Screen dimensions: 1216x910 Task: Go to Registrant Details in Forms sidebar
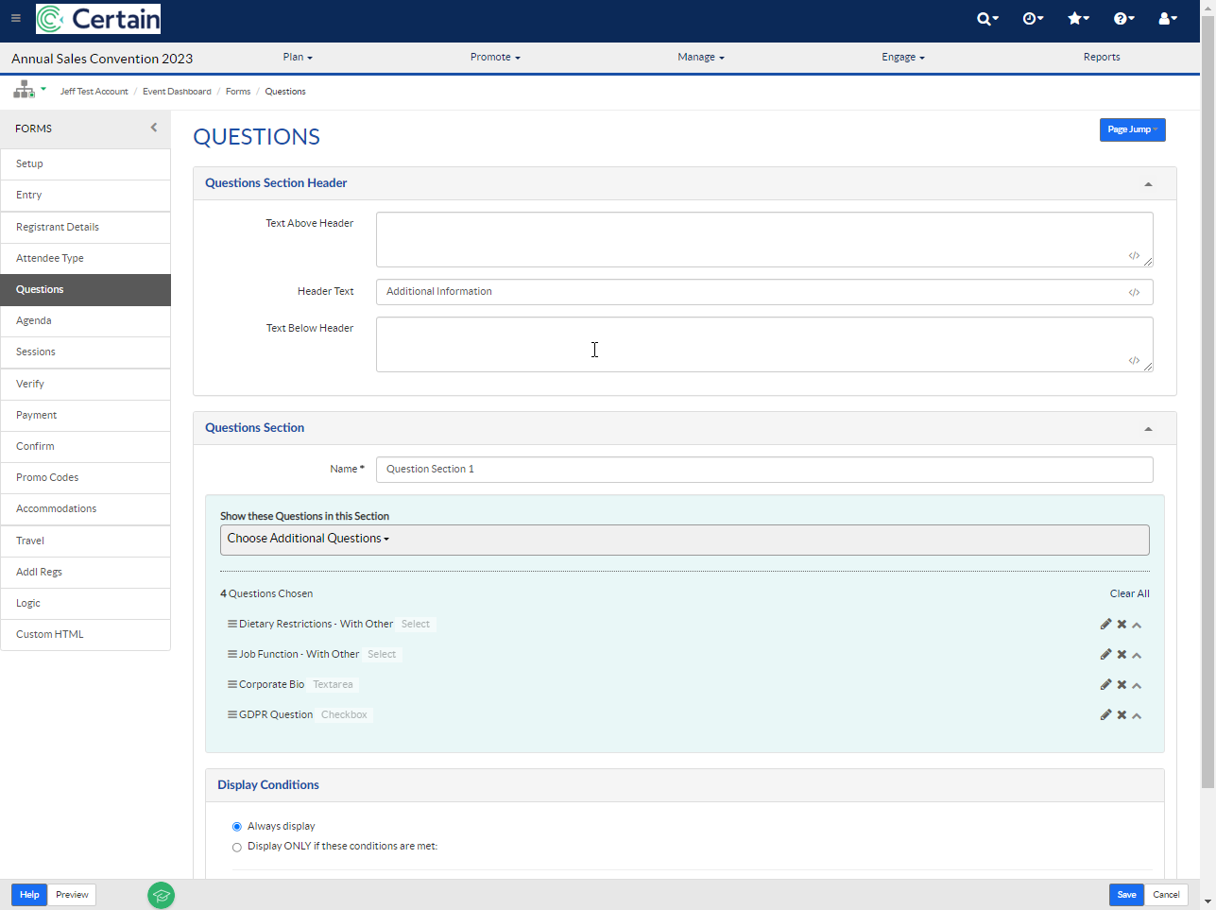(85, 228)
